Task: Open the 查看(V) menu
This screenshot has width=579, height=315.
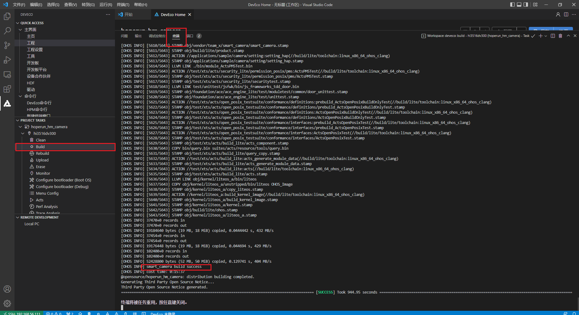Action: click(70, 5)
